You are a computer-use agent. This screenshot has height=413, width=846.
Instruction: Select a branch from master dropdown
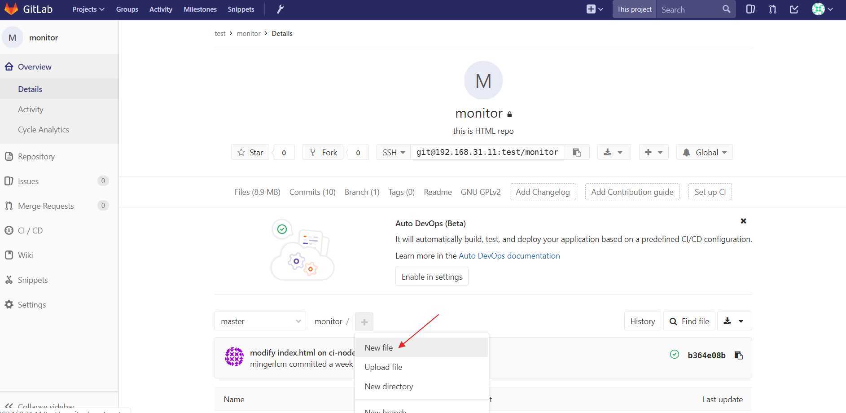coord(260,321)
